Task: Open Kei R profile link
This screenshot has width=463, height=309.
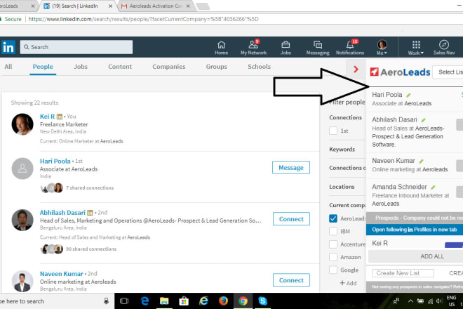Action: click(x=47, y=117)
